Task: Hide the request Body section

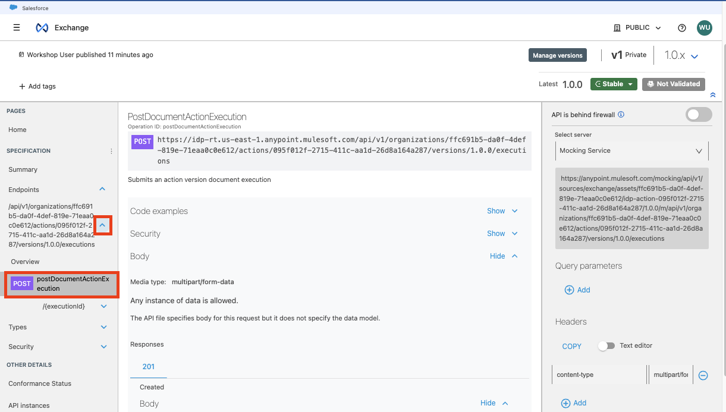Action: [504, 256]
